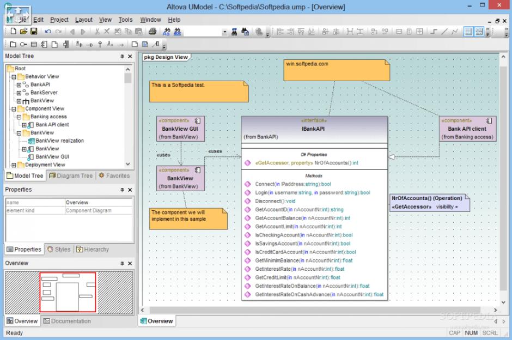Click the Save file toolbar icon
512x340 pixels.
tap(34, 32)
